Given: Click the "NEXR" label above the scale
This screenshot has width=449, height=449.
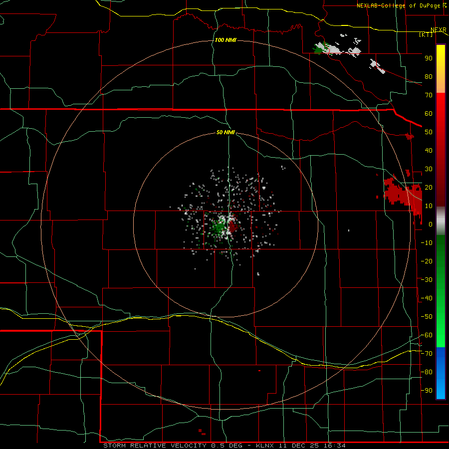Looking at the screenshot, I should tap(439, 29).
